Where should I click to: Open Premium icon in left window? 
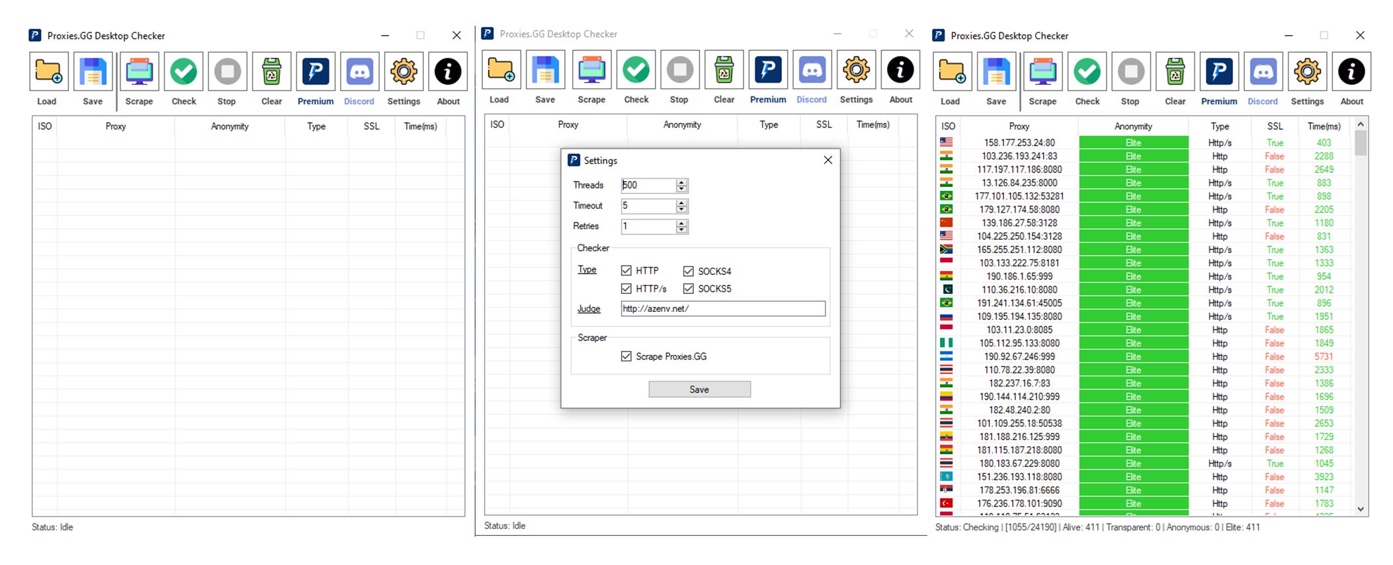[316, 71]
